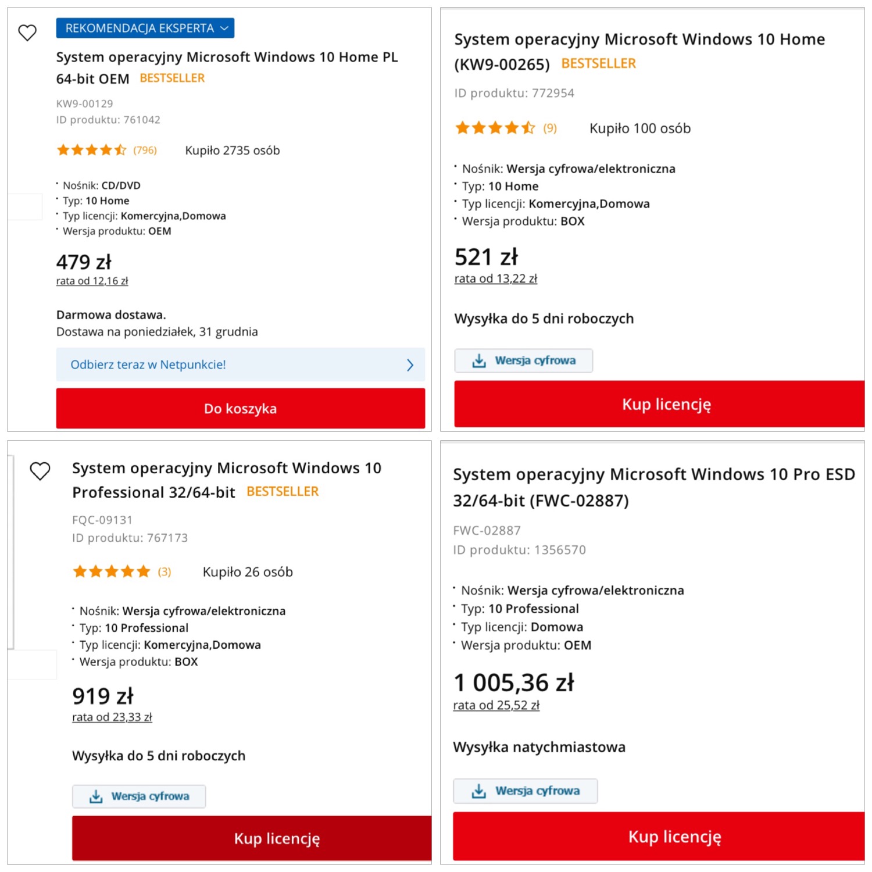Add Windows 10 Professional 32/64-bit to wishlist

click(40, 471)
